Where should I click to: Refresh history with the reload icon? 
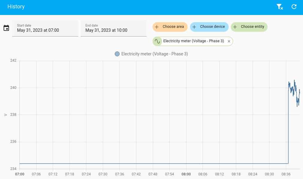(294, 7)
